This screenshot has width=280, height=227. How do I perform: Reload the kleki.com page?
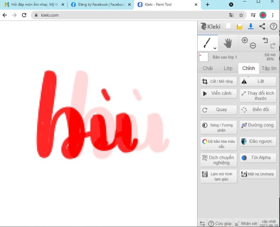coord(24,15)
